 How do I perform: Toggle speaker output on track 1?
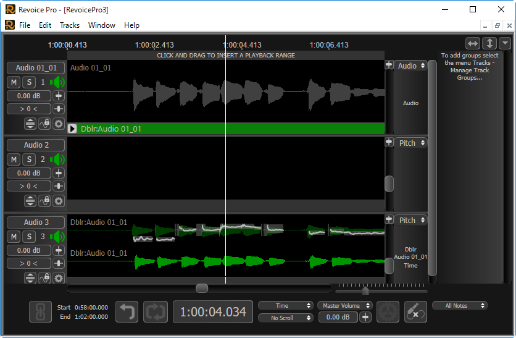click(x=57, y=82)
